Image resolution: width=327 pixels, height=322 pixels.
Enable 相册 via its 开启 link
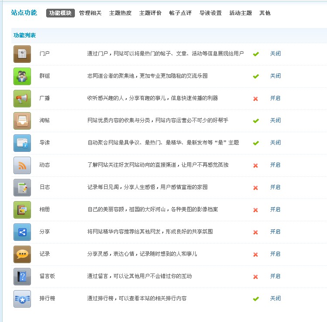pyautogui.click(x=275, y=209)
